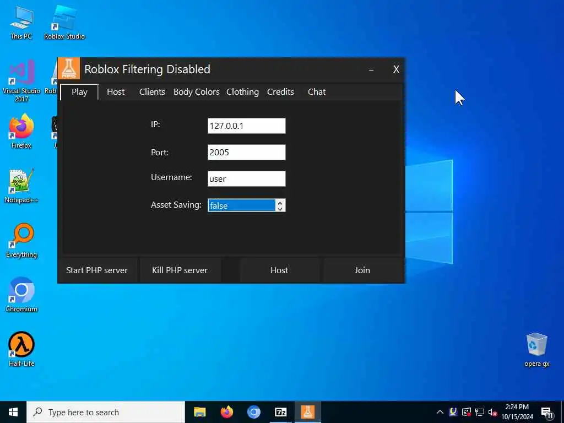Switch to the Play tab
Image resolution: width=564 pixels, height=423 pixels.
(79, 92)
